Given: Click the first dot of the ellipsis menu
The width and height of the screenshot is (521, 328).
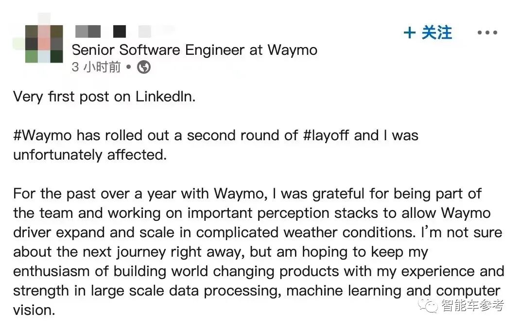Looking at the screenshot, I should (479, 33).
